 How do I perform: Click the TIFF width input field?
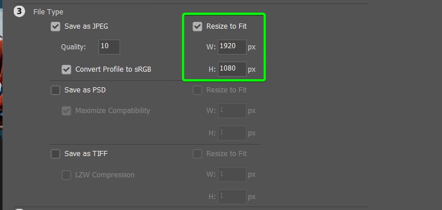232,174
